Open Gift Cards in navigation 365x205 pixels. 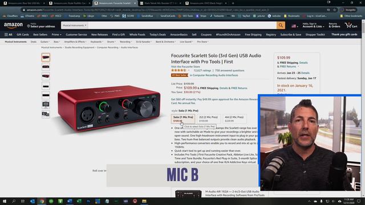click(x=23, y=35)
